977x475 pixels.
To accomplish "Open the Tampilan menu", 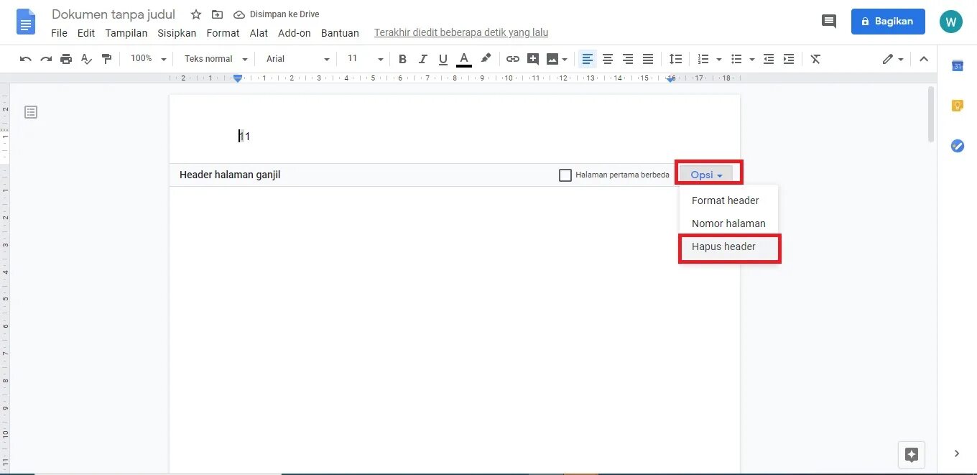I will tap(126, 33).
